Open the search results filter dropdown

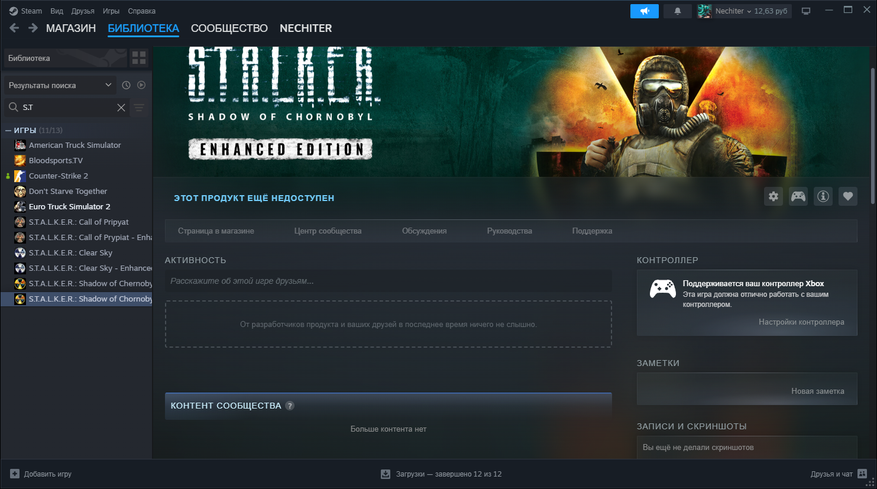click(x=60, y=85)
